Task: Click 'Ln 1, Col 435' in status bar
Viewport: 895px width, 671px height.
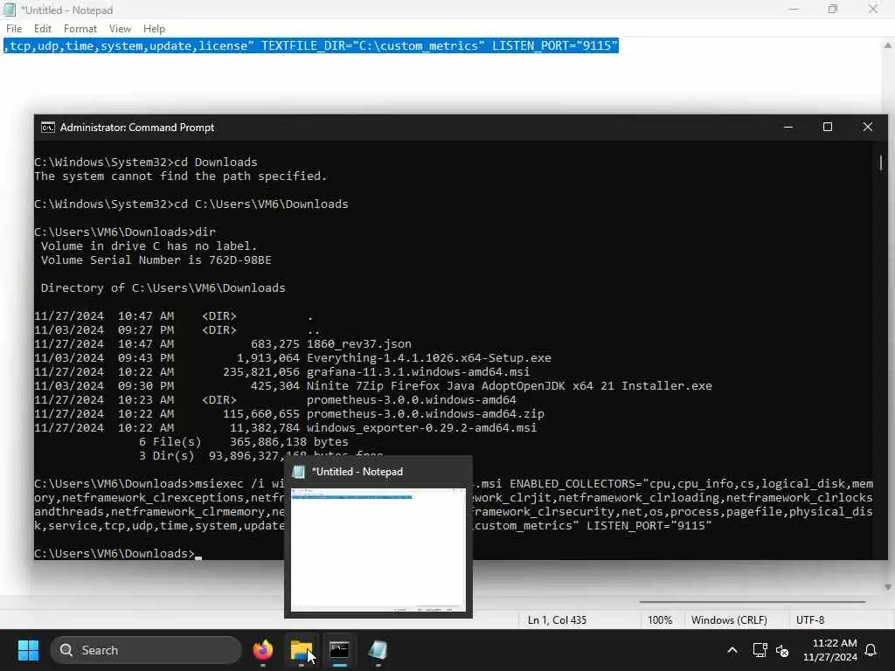Action: [557, 619]
